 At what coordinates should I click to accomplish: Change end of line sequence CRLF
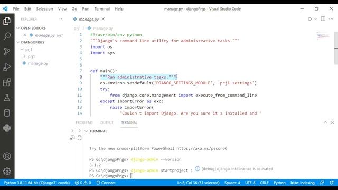264,183
